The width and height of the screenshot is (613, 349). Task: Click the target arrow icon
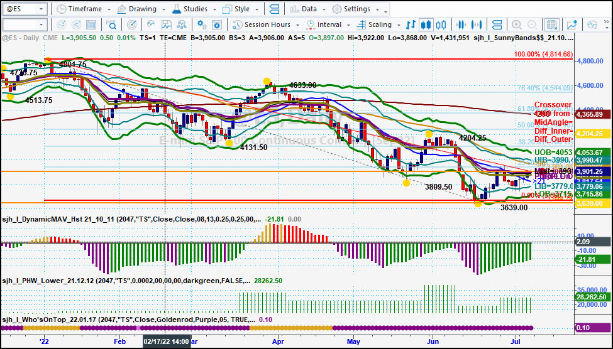(x=132, y=25)
